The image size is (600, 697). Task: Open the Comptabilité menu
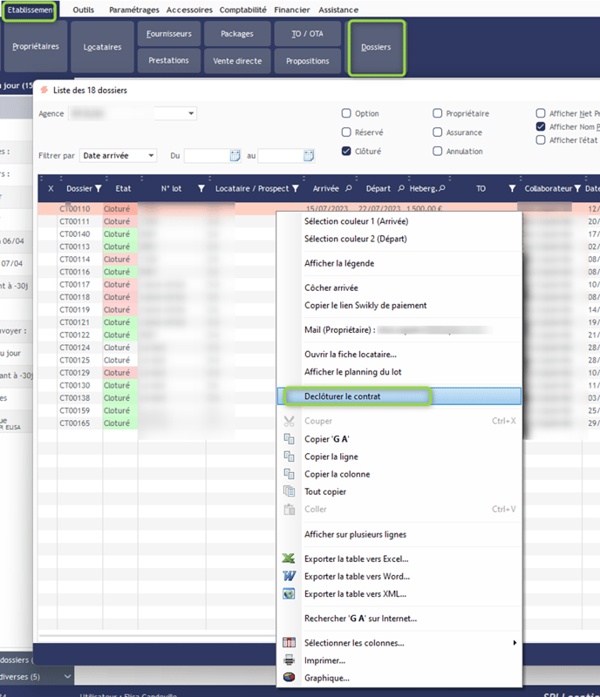[x=242, y=10]
